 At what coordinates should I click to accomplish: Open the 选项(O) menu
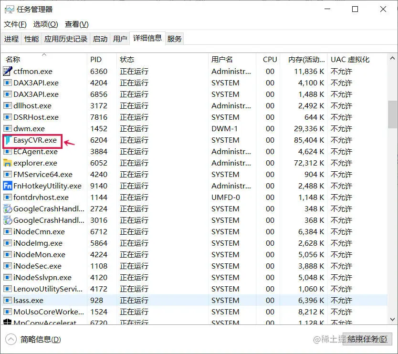click(x=46, y=24)
